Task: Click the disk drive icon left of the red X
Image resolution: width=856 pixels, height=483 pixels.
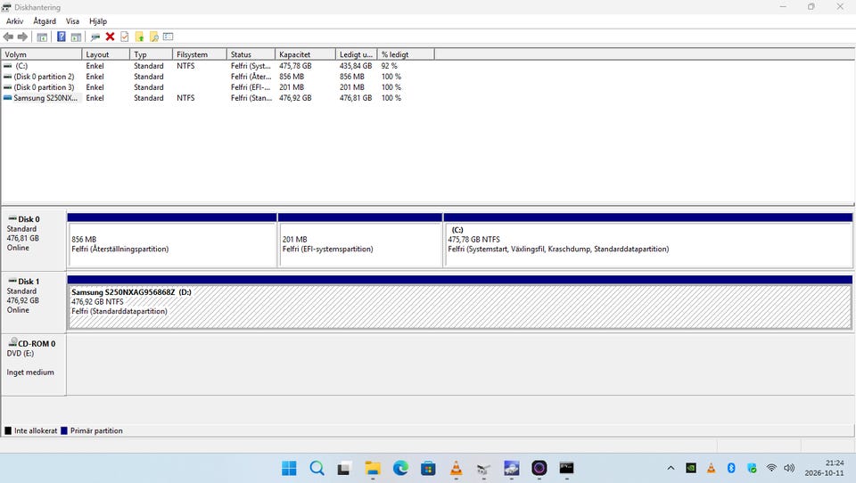Action: [x=95, y=37]
